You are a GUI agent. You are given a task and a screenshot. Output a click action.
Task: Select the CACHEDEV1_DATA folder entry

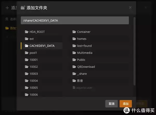42,46
